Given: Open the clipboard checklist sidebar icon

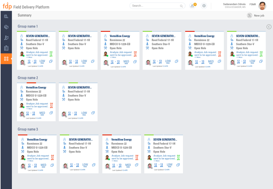Looking at the screenshot, I should (x=6, y=48).
